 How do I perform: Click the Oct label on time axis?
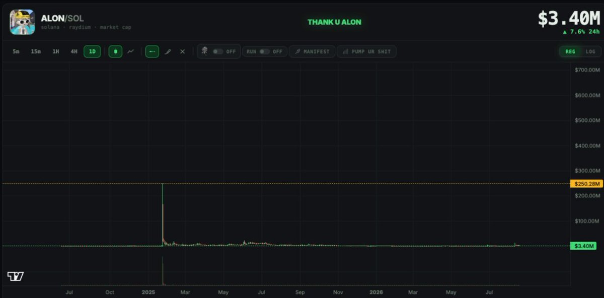click(110, 292)
